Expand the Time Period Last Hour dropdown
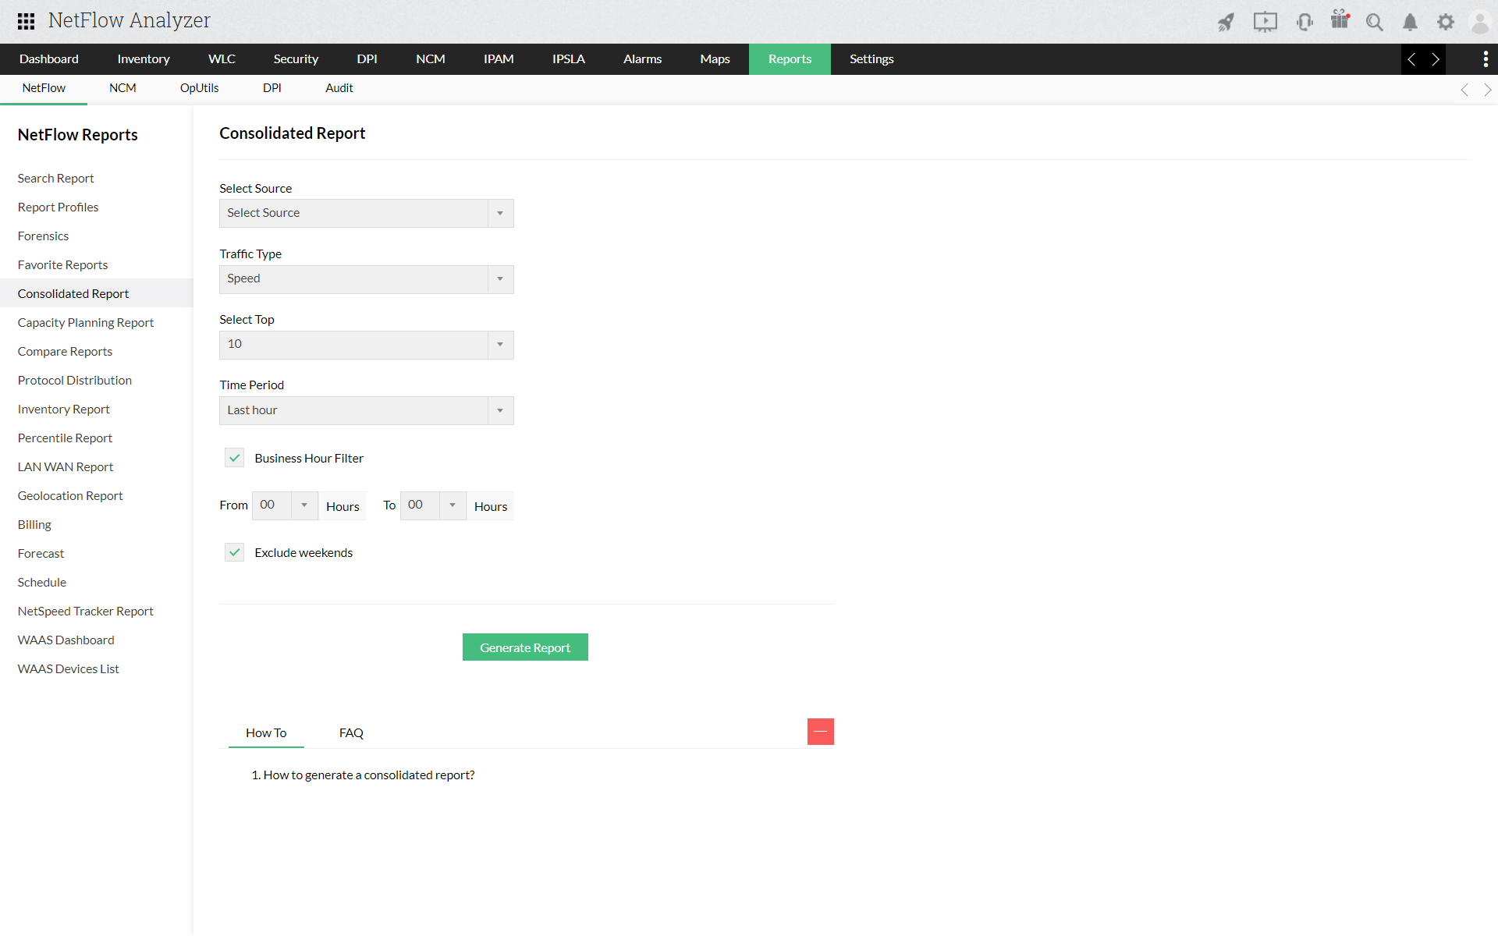 click(499, 409)
